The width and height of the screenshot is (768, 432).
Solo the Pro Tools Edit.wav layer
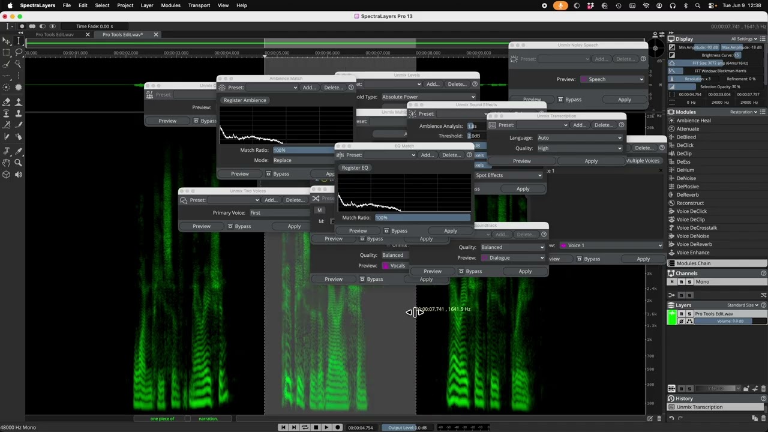click(689, 314)
